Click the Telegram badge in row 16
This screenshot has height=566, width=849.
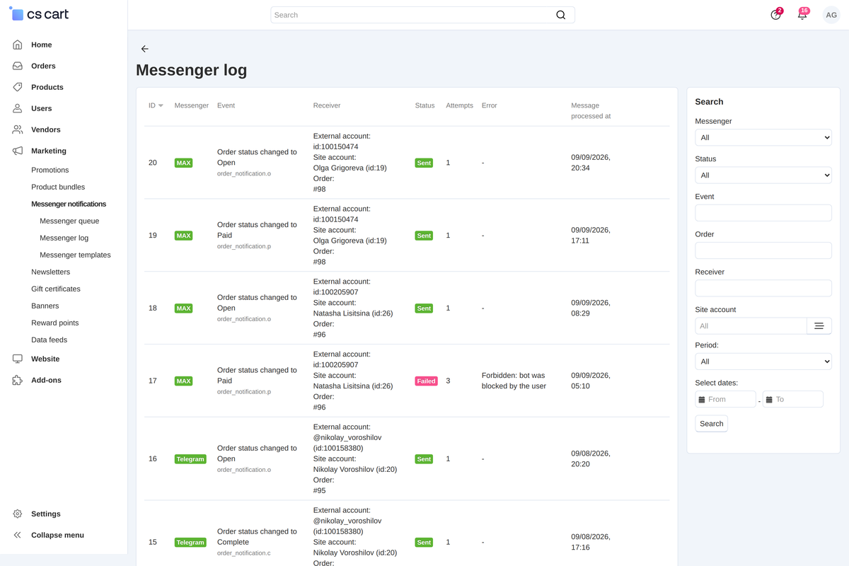pyautogui.click(x=190, y=459)
